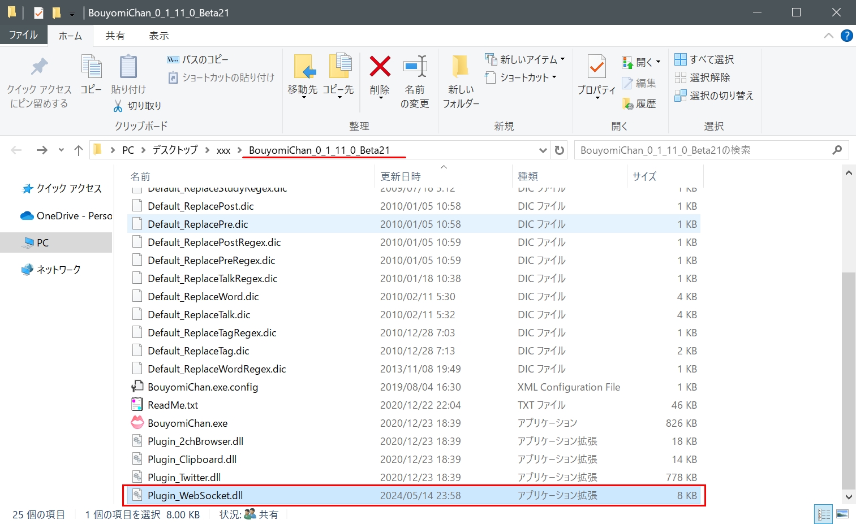Click Select All (すべて選択)
Screen dimensions: 856x524
[x=704, y=59]
